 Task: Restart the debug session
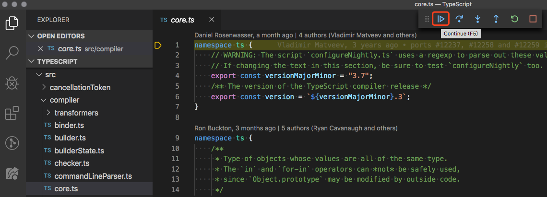pos(514,19)
